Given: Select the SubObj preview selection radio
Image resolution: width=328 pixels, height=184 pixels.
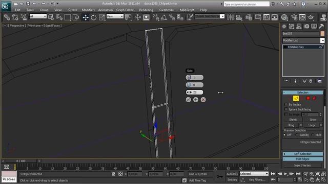Looking at the screenshot, I should click(x=297, y=135).
